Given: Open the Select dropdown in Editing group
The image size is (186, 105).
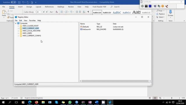Looking at the screenshot, I should [x=160, y=17].
